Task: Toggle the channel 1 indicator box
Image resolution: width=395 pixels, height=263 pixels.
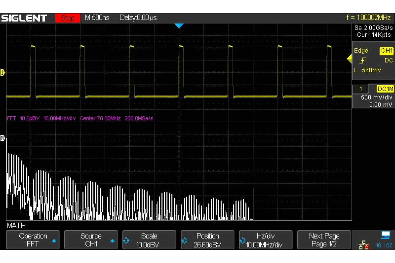Action: click(x=360, y=89)
